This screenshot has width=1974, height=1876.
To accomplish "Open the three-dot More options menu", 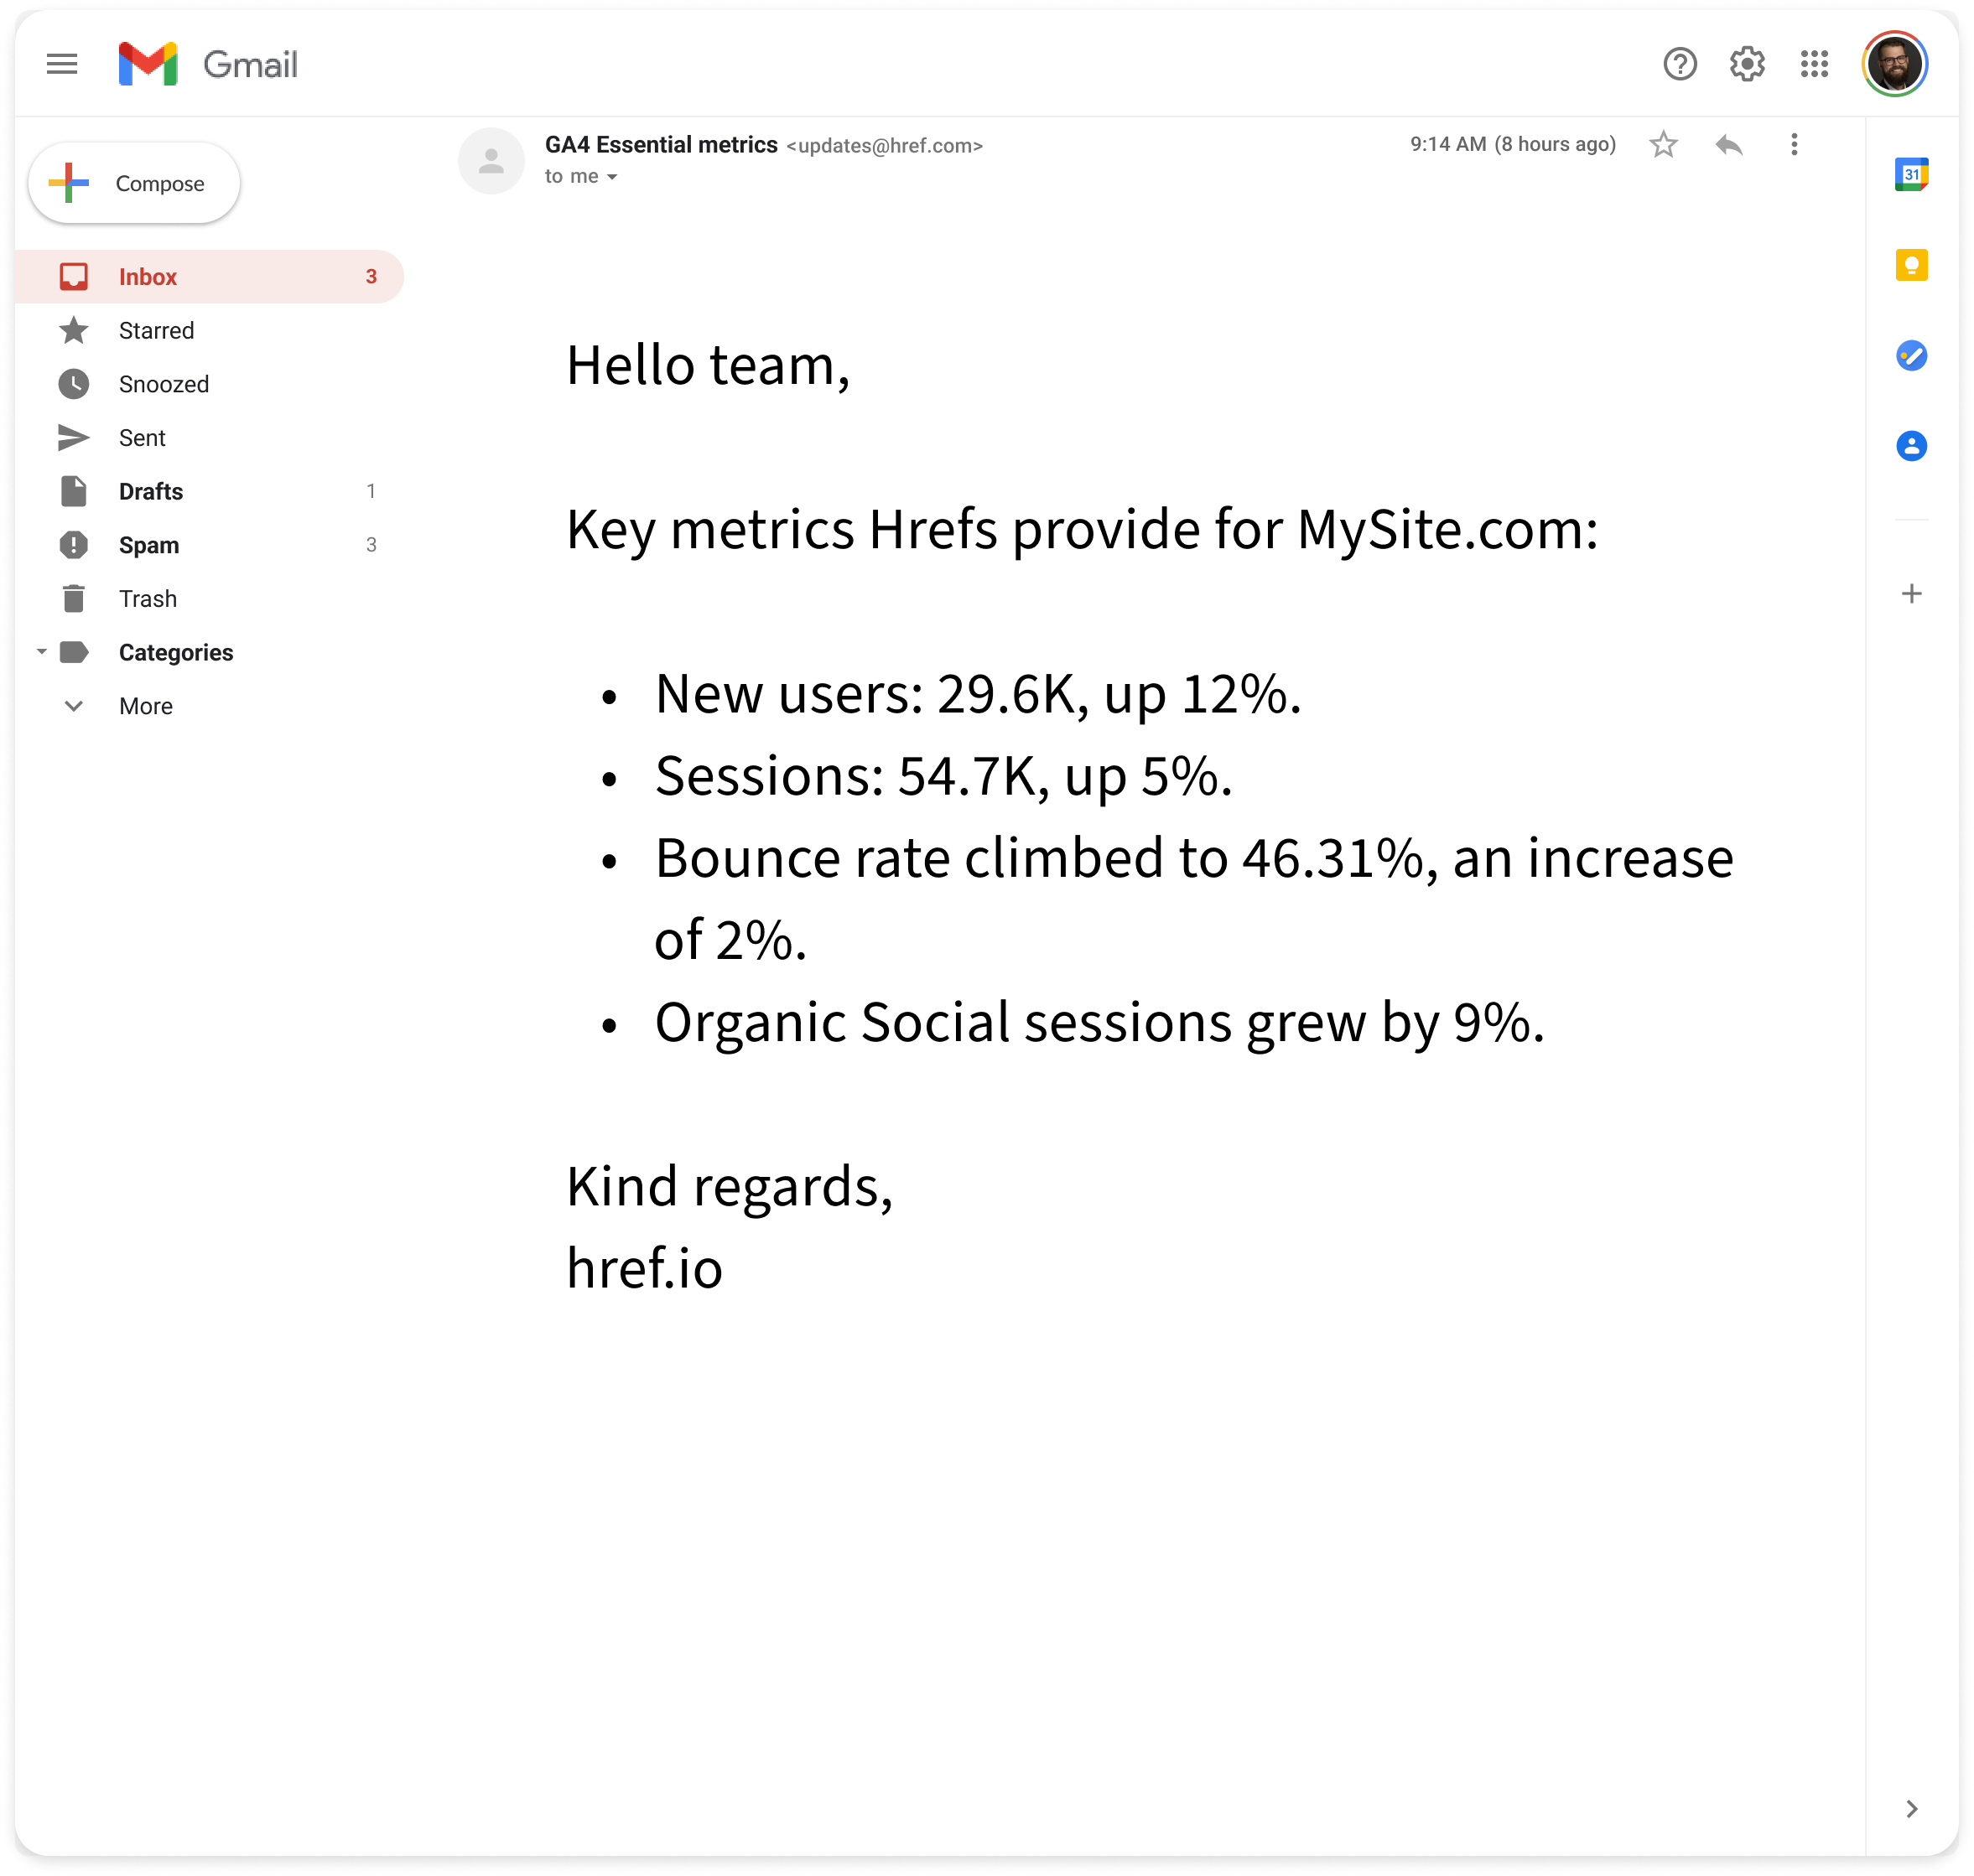I will click(x=1794, y=145).
